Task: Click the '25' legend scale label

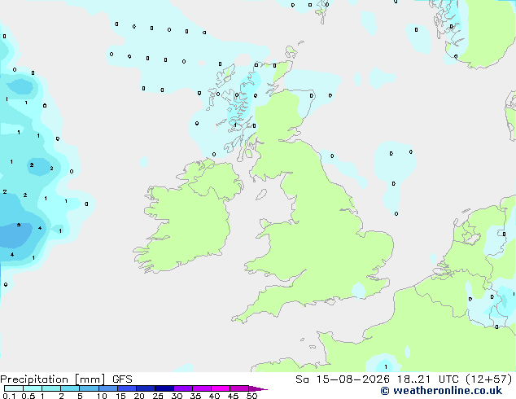Action: [158, 396]
